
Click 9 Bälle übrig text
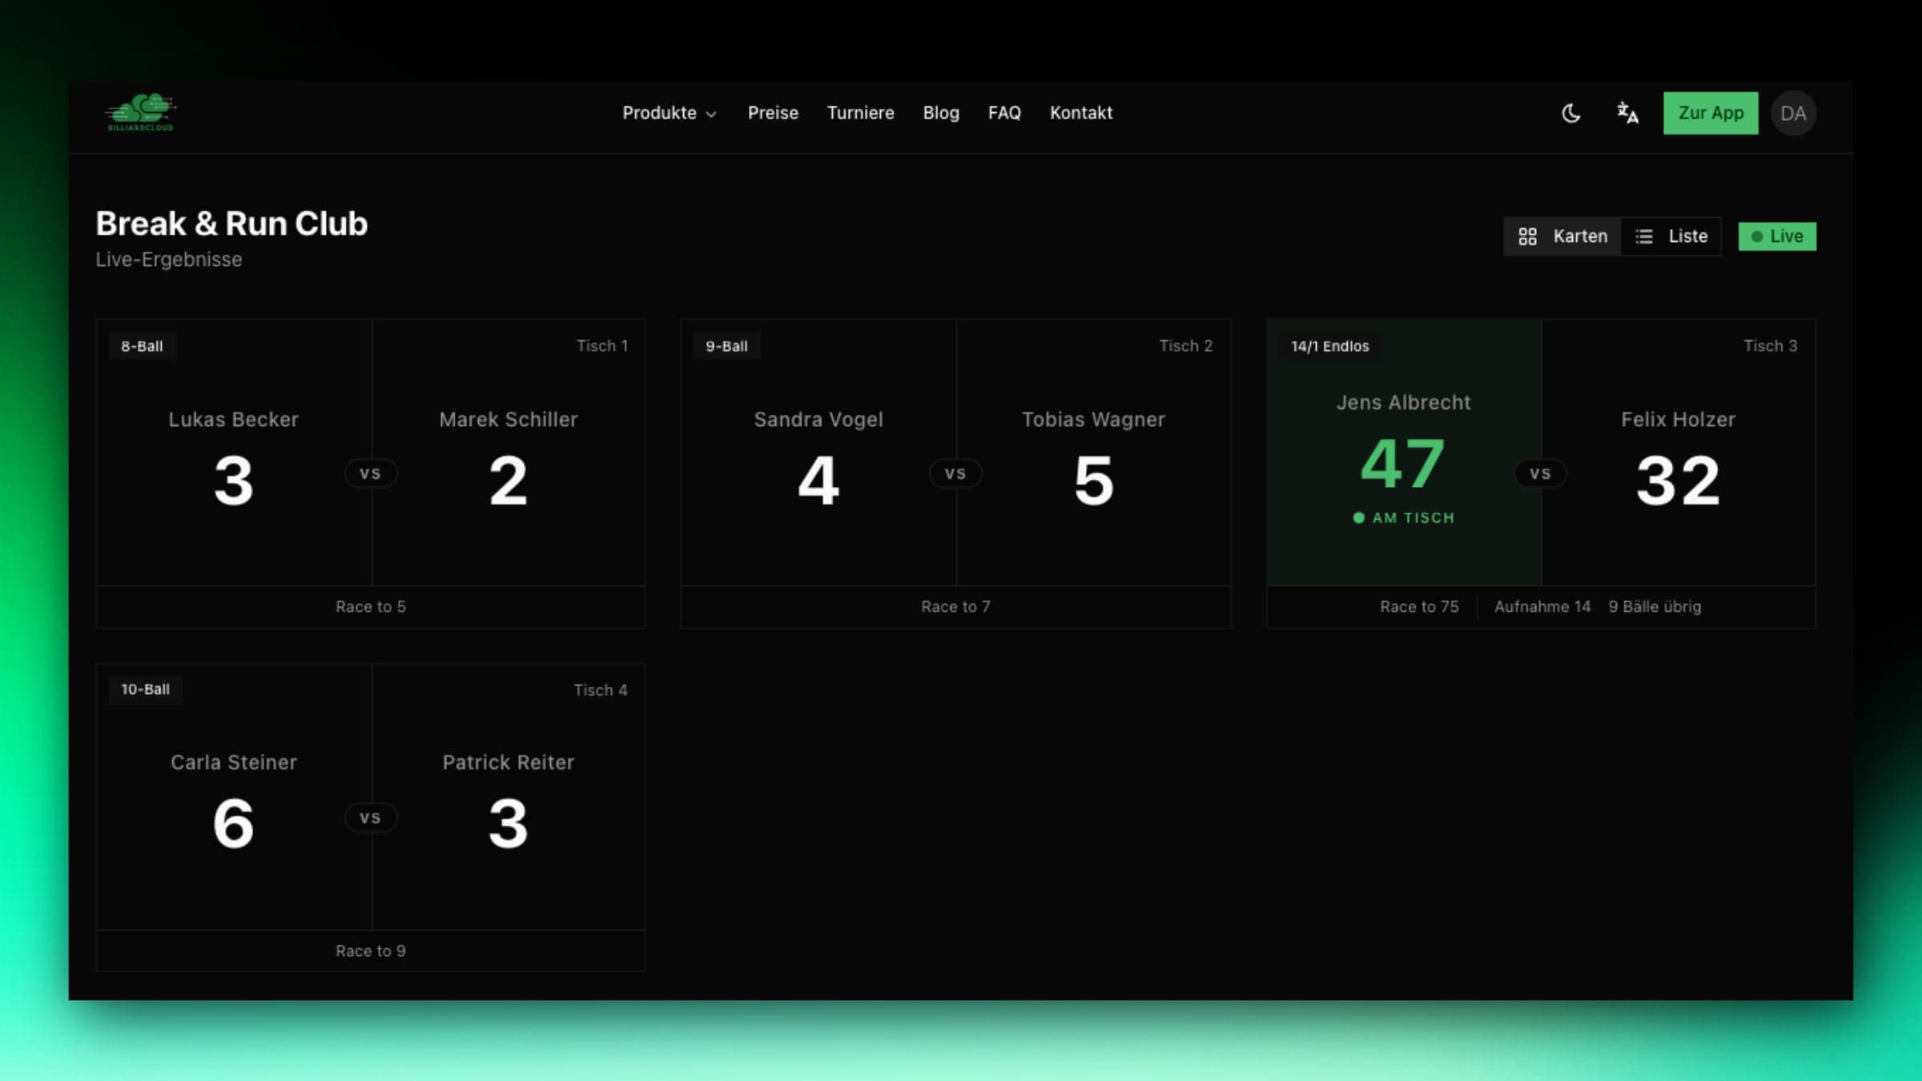1655,607
